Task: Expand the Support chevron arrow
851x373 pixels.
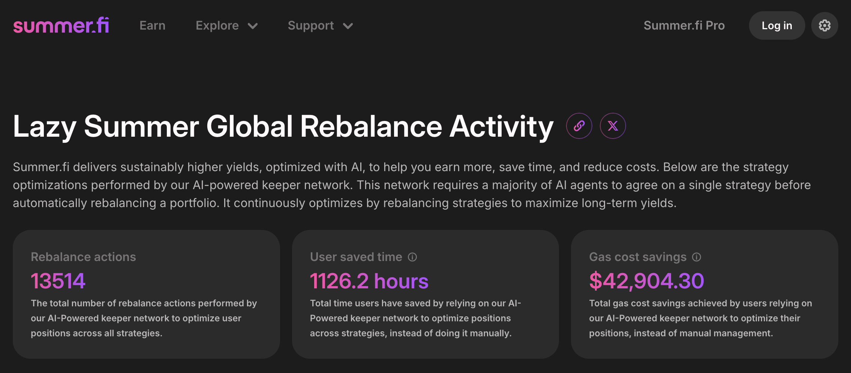Action: [348, 26]
